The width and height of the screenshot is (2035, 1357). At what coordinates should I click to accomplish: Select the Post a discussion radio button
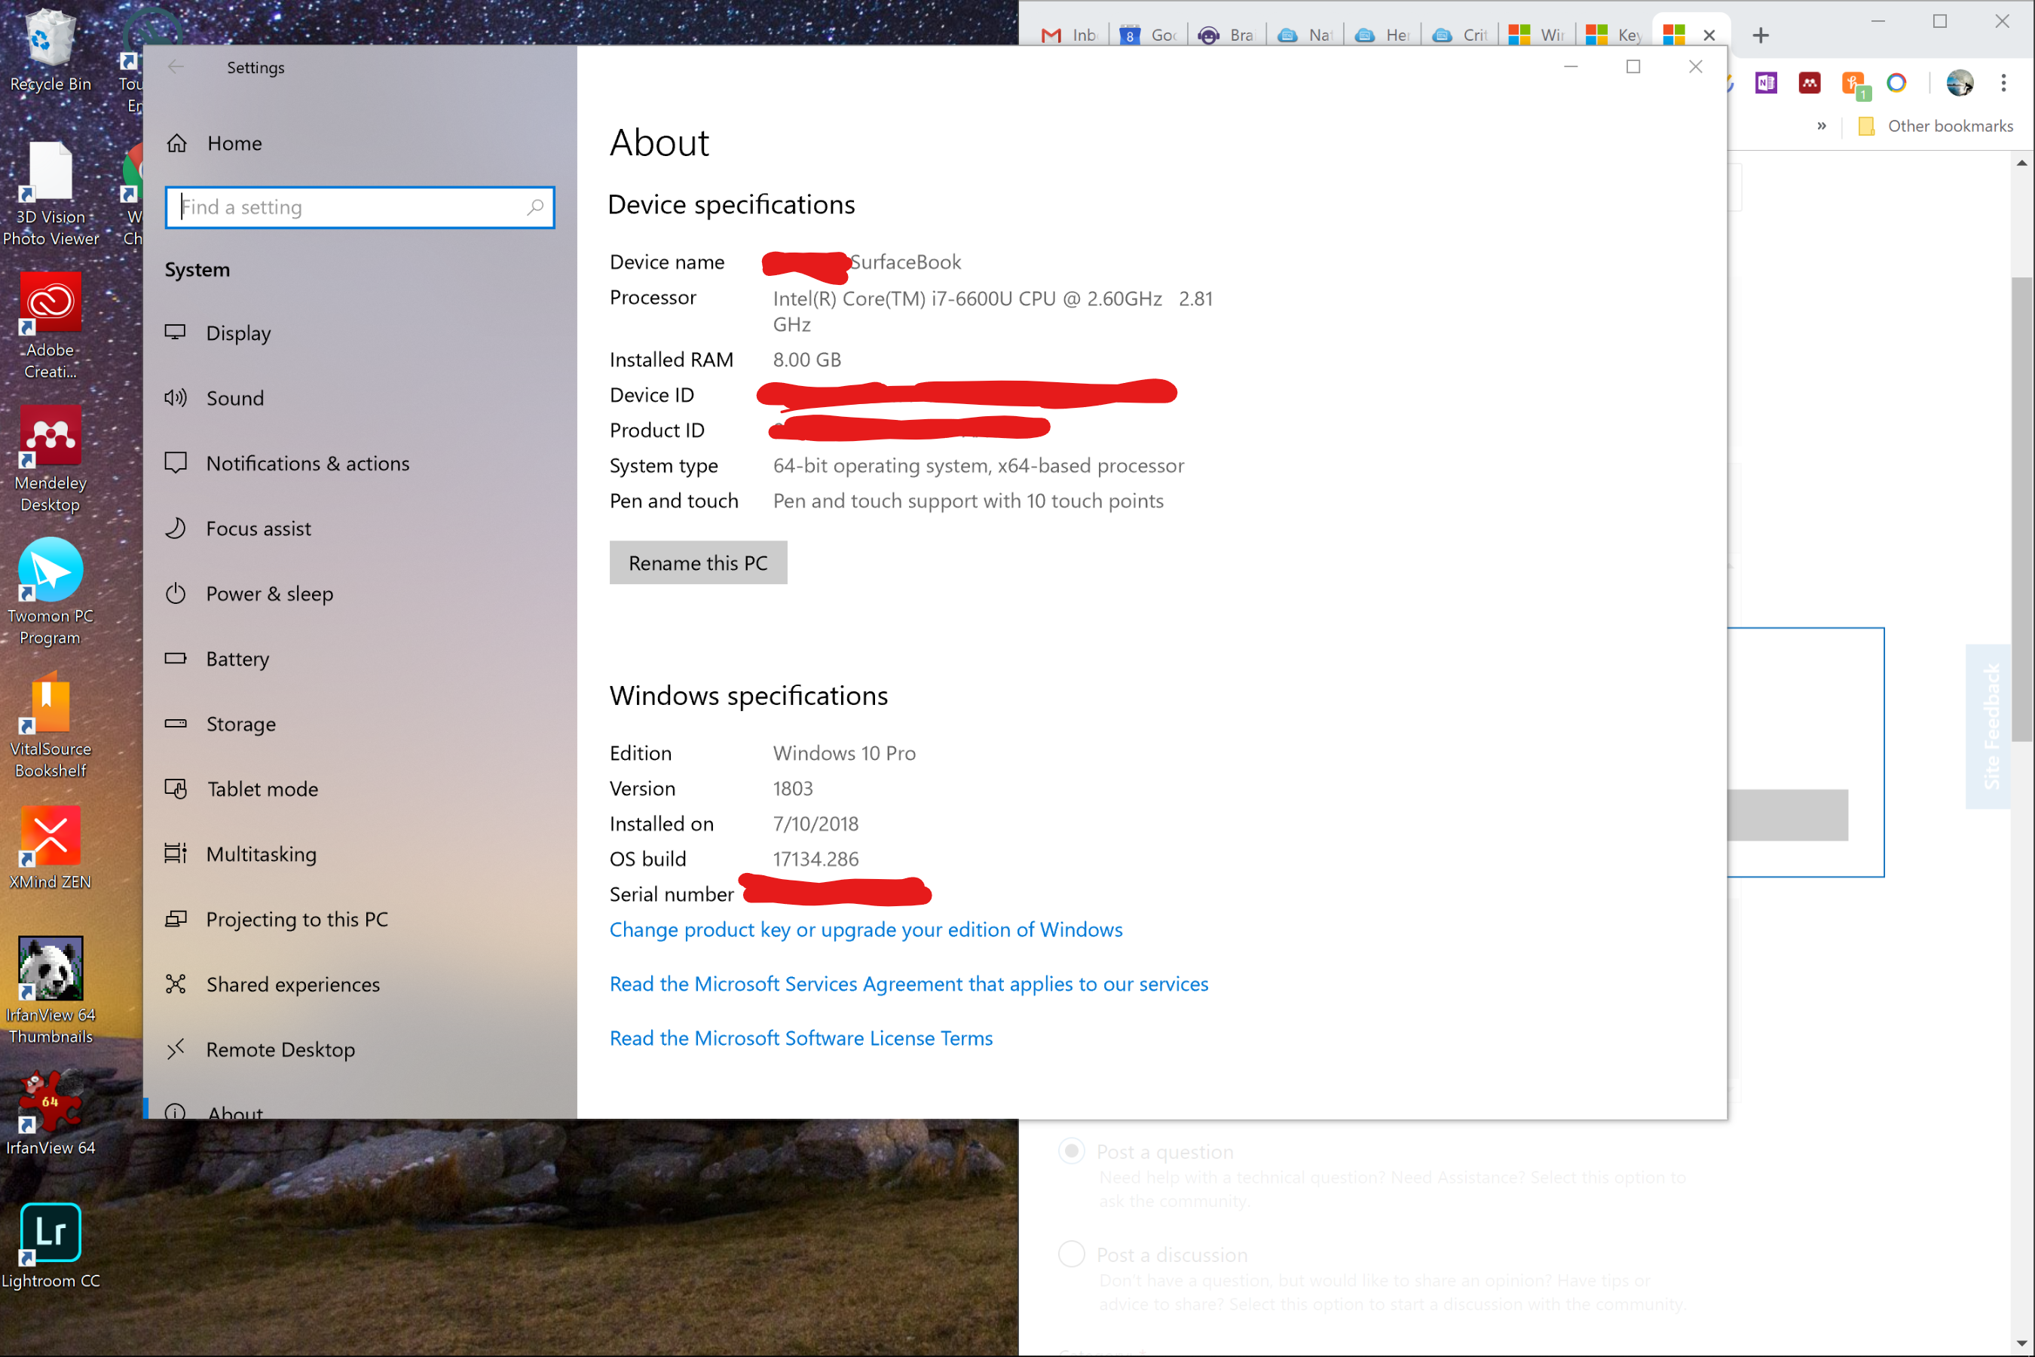point(1071,1254)
